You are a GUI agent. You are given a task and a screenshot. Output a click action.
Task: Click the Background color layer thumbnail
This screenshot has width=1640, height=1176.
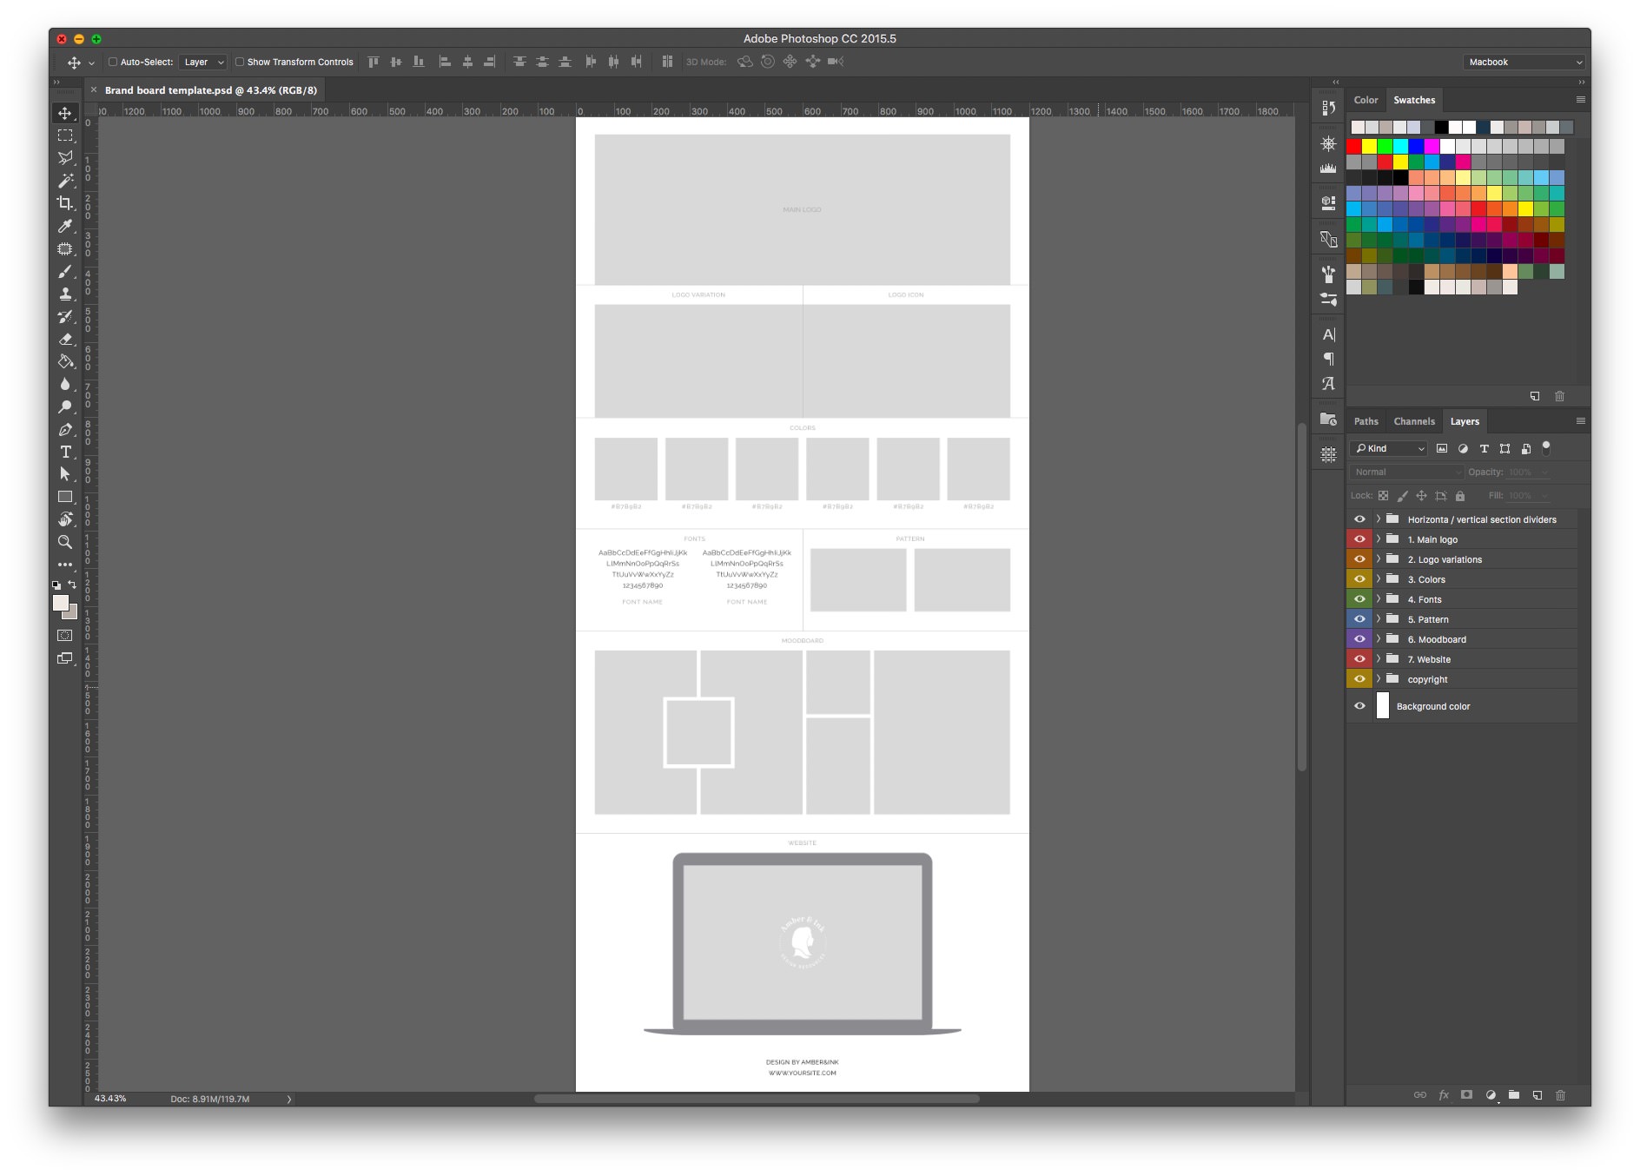pos(1383,706)
